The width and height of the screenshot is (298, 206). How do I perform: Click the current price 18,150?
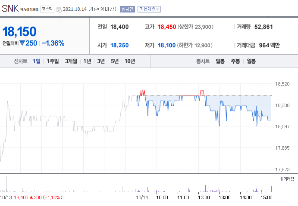(x=19, y=31)
